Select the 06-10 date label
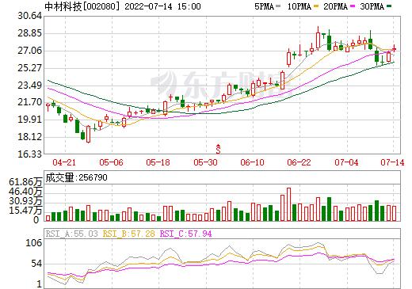The height and width of the screenshot is (289, 412). coord(252,162)
